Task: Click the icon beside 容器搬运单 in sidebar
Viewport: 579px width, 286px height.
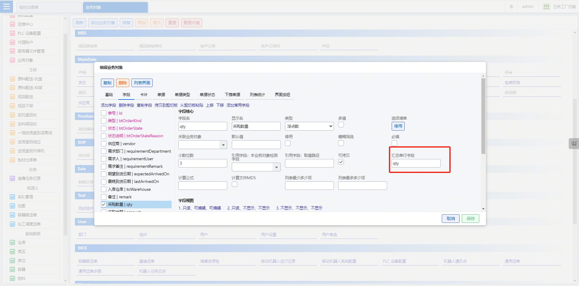Action: [12, 215]
